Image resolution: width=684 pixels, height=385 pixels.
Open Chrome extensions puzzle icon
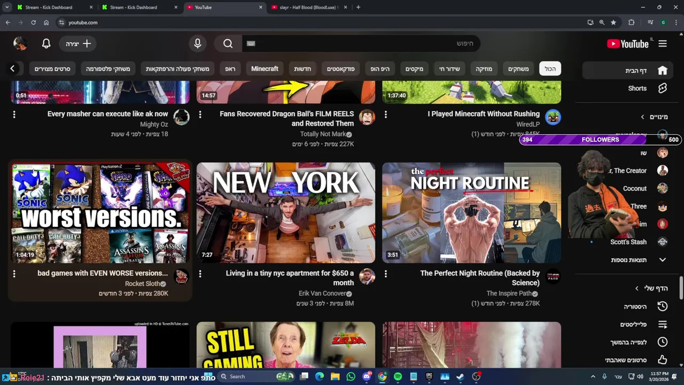tap(631, 22)
